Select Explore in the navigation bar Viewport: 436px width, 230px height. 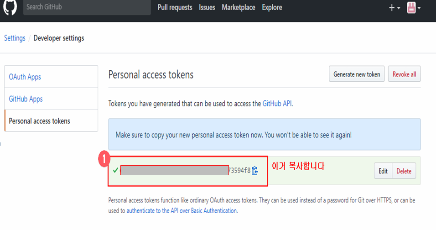click(x=272, y=7)
